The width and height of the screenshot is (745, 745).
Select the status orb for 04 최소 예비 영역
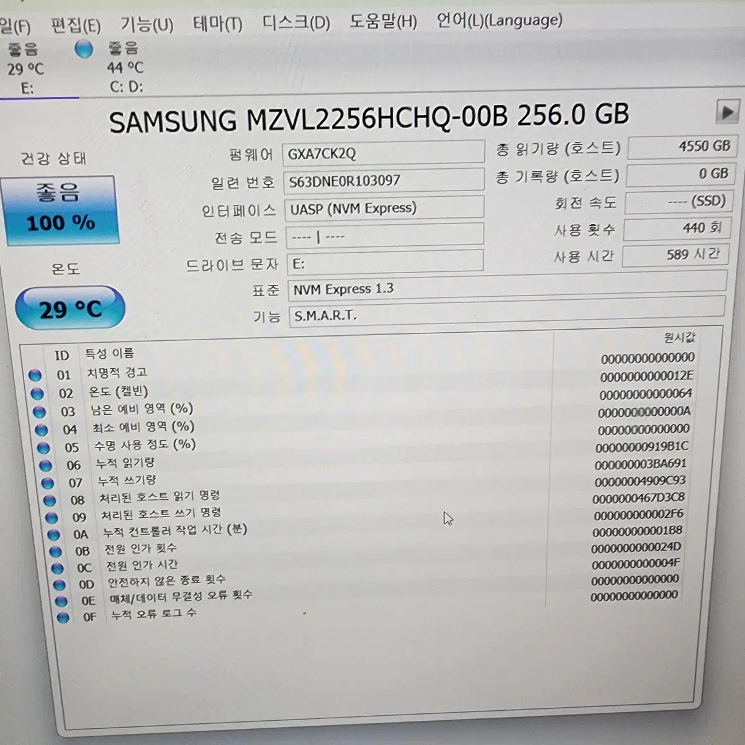click(x=42, y=430)
